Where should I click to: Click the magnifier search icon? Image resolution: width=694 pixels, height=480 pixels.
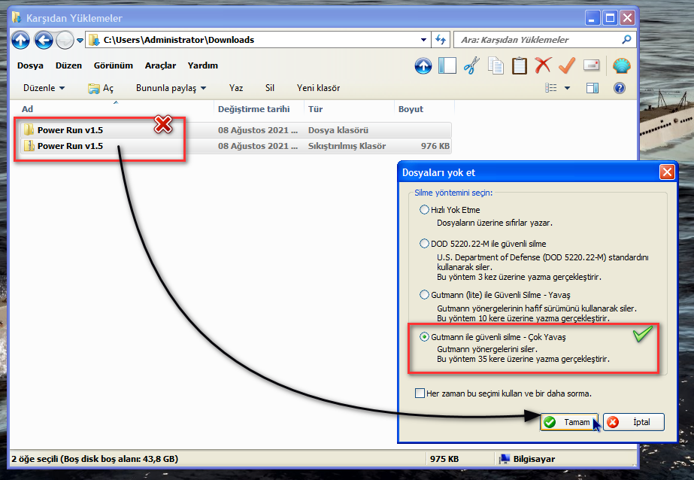click(x=626, y=40)
